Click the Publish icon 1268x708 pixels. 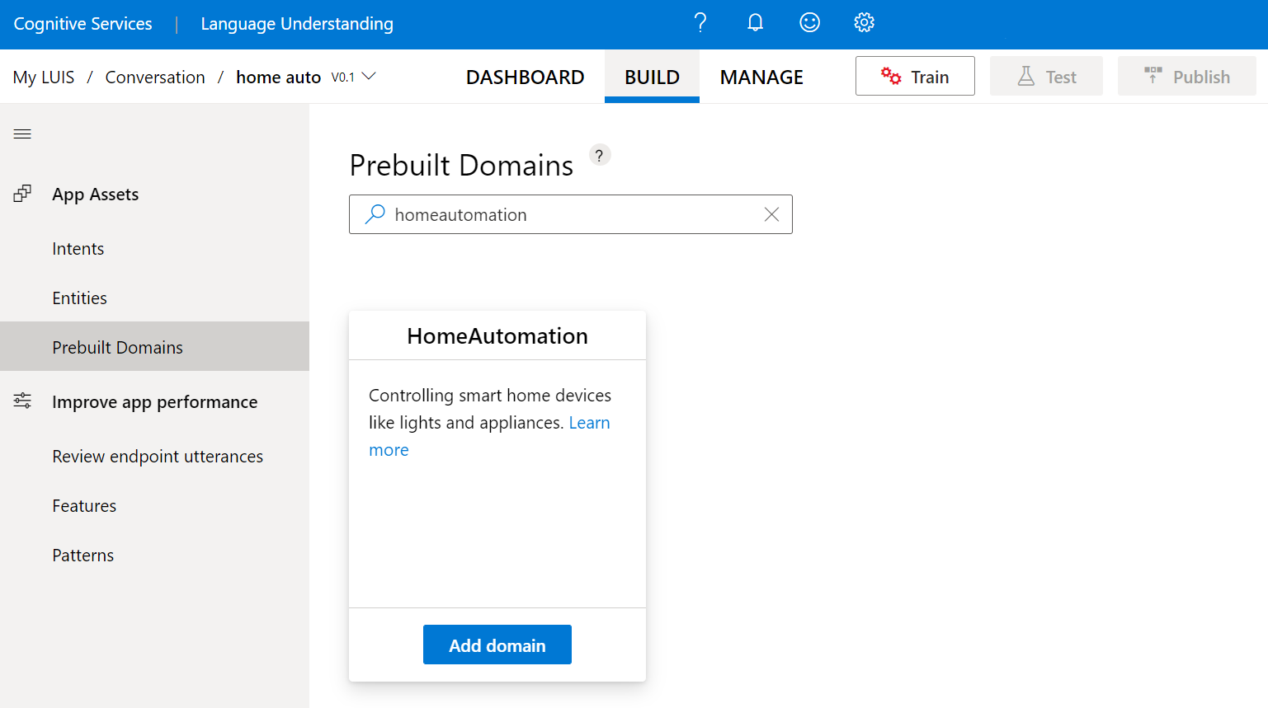coord(1153,75)
